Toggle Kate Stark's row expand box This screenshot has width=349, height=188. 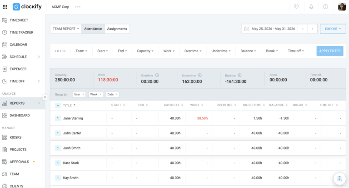point(58,163)
